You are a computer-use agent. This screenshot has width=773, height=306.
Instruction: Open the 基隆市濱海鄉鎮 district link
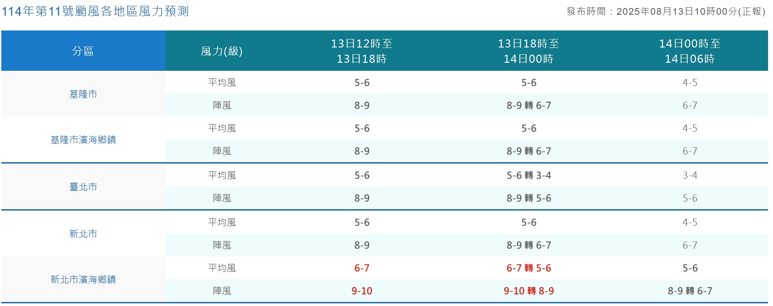coord(83,140)
